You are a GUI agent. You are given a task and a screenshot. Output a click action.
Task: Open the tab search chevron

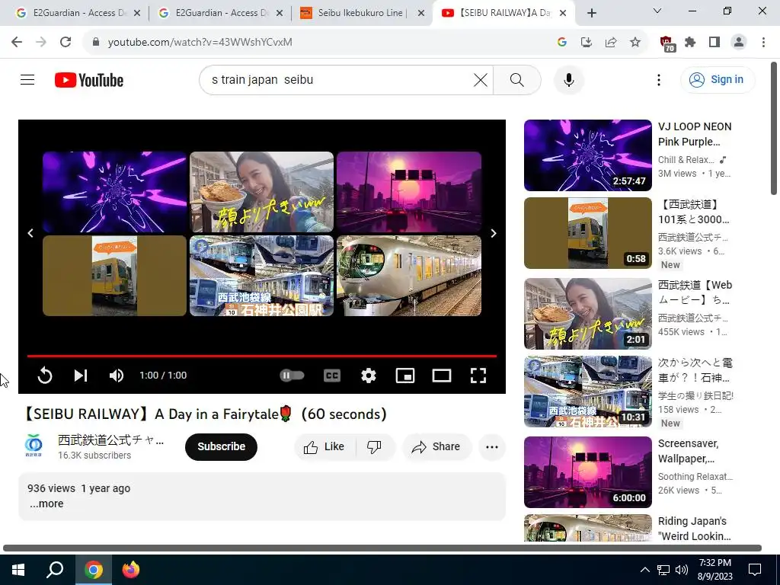coord(657,11)
